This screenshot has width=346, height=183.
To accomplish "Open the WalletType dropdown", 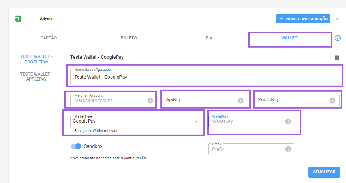I will tap(136, 121).
